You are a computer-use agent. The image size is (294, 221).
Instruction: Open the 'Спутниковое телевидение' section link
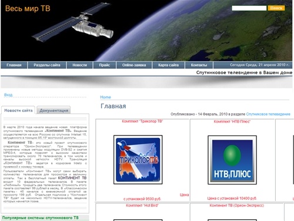[x=268, y=114]
